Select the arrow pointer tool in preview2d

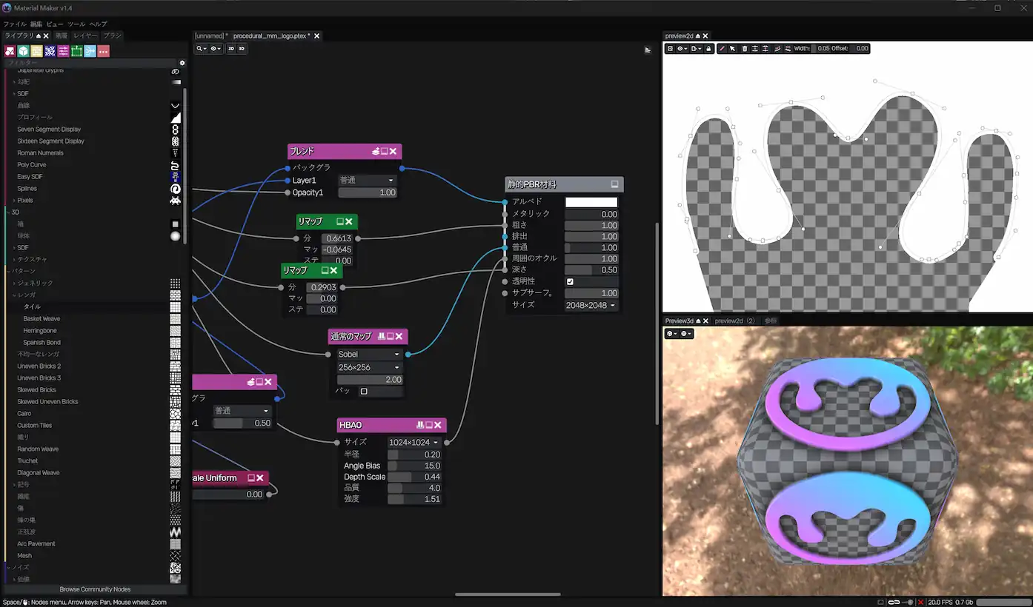tap(732, 49)
